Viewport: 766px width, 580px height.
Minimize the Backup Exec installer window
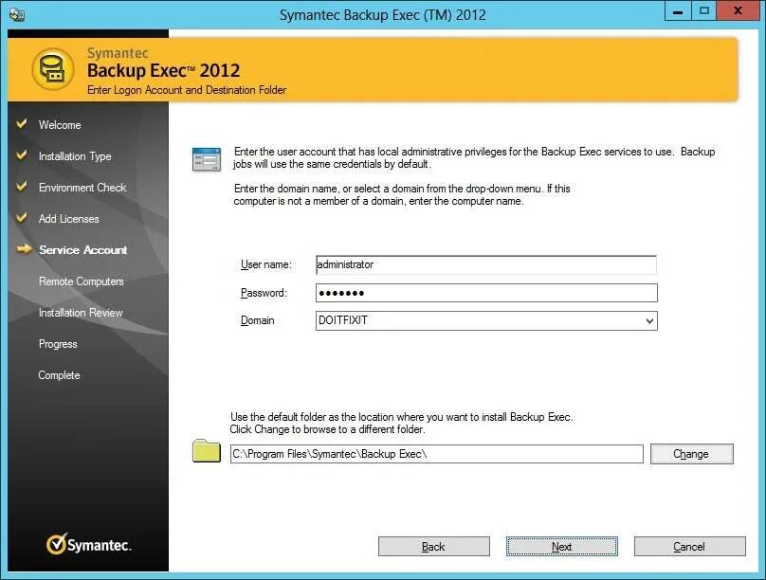[678, 10]
